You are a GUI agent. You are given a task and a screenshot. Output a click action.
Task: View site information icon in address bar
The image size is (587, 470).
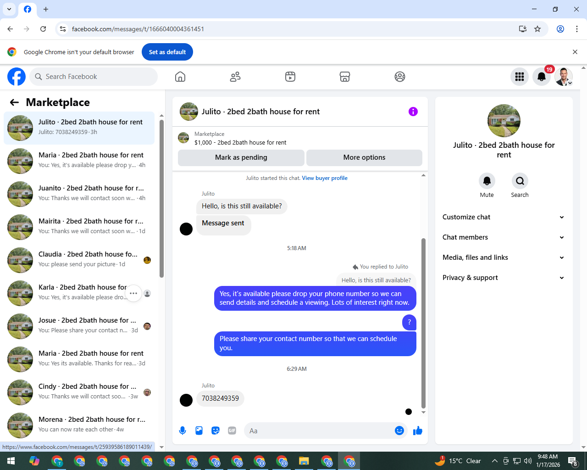pyautogui.click(x=63, y=29)
